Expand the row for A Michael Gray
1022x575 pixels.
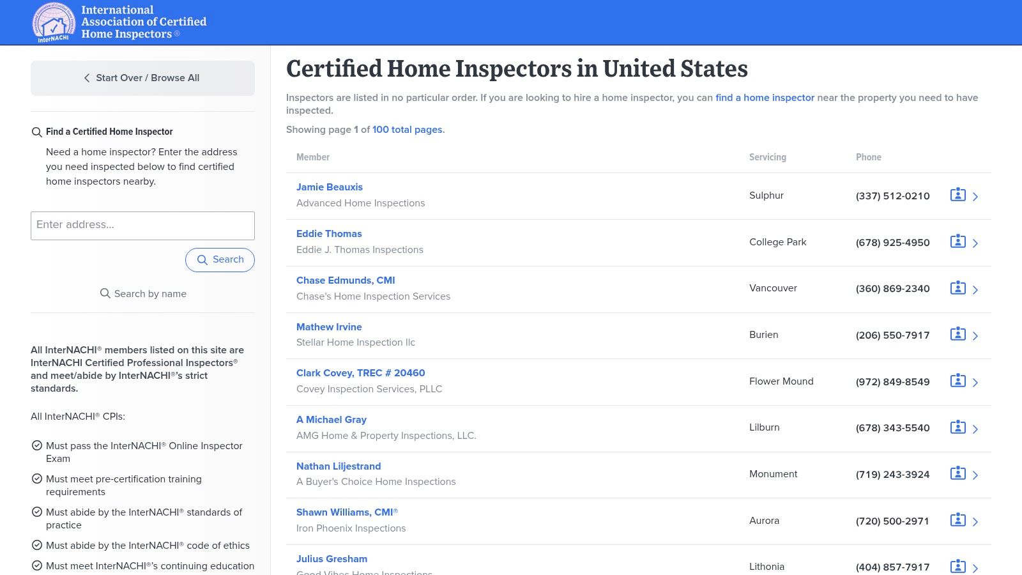point(975,428)
